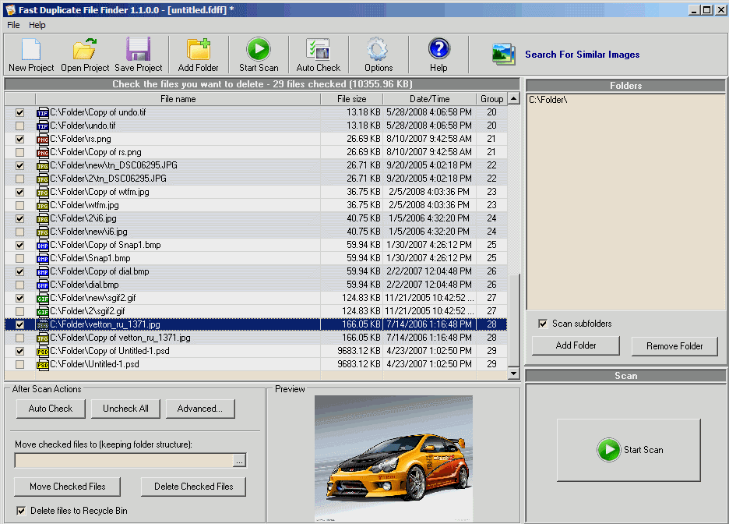Click the Delete Checked Files button
729x524 pixels.
(193, 487)
